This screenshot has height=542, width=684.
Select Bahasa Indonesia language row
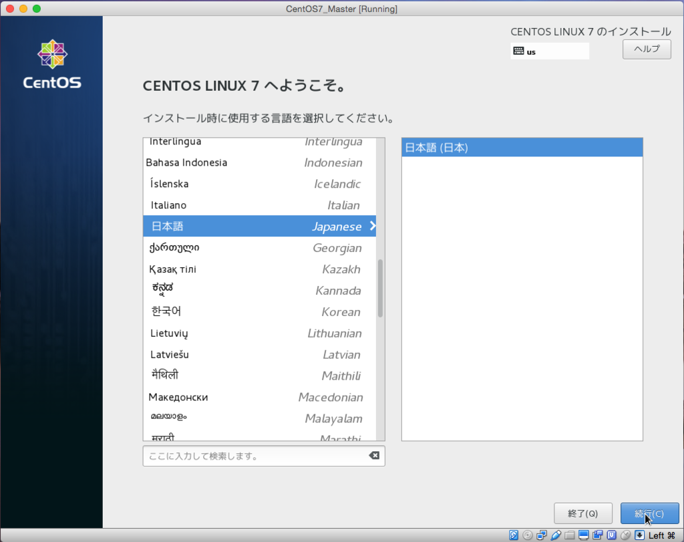260,162
